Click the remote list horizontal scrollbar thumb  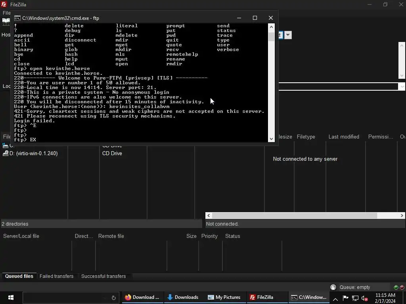click(295, 216)
